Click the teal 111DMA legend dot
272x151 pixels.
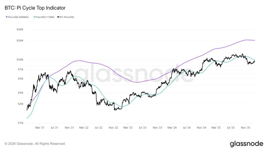tap(35, 17)
